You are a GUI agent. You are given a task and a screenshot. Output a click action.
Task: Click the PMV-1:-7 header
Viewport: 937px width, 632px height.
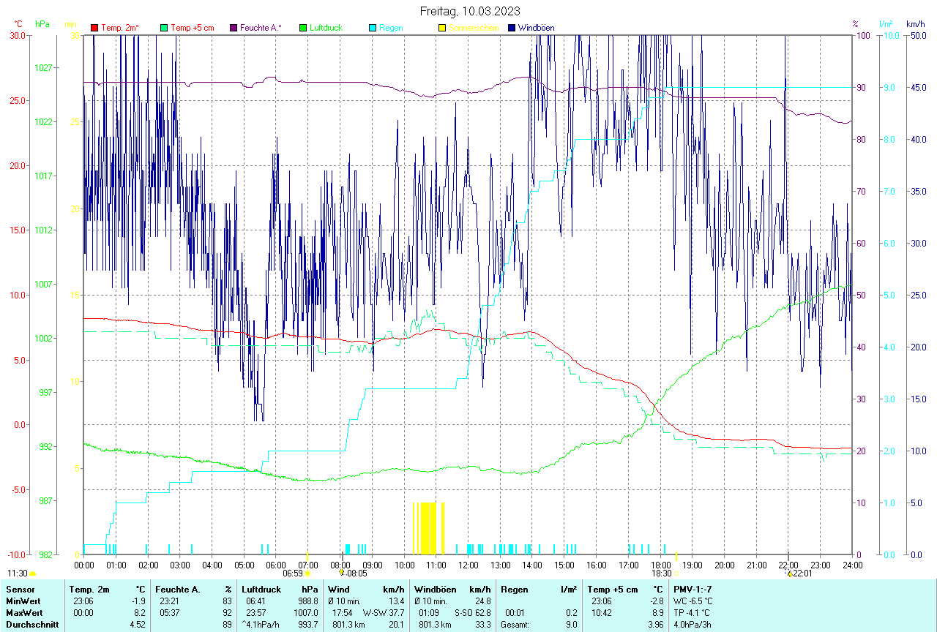click(x=693, y=589)
